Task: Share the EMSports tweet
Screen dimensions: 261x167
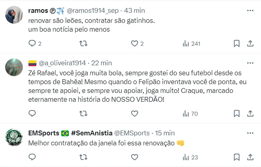Action: point(250,157)
